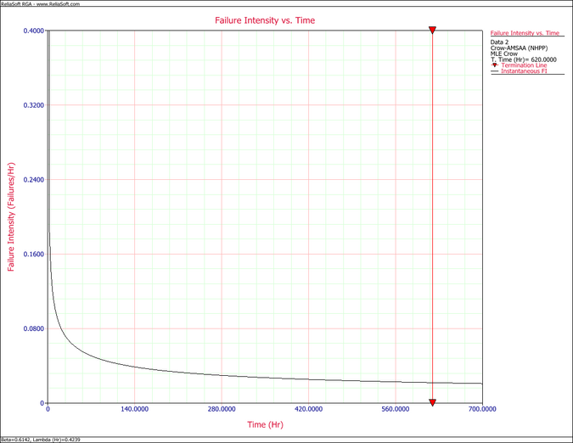The image size is (573, 443).
Task: Select the Termination Line legend entry
Action: pos(524,65)
